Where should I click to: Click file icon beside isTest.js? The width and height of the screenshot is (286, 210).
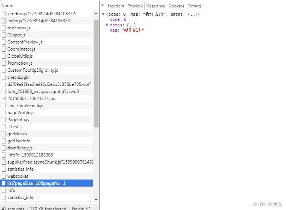[x=4, y=127]
